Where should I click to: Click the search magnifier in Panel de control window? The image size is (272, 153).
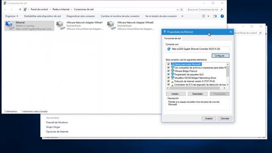(x=260, y=33)
